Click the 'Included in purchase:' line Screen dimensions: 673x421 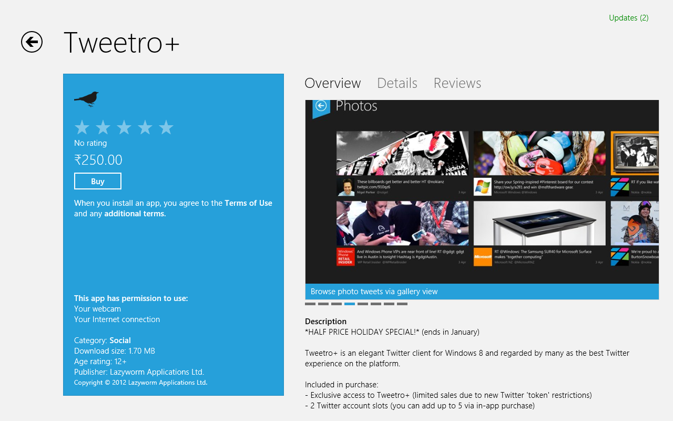[342, 385]
